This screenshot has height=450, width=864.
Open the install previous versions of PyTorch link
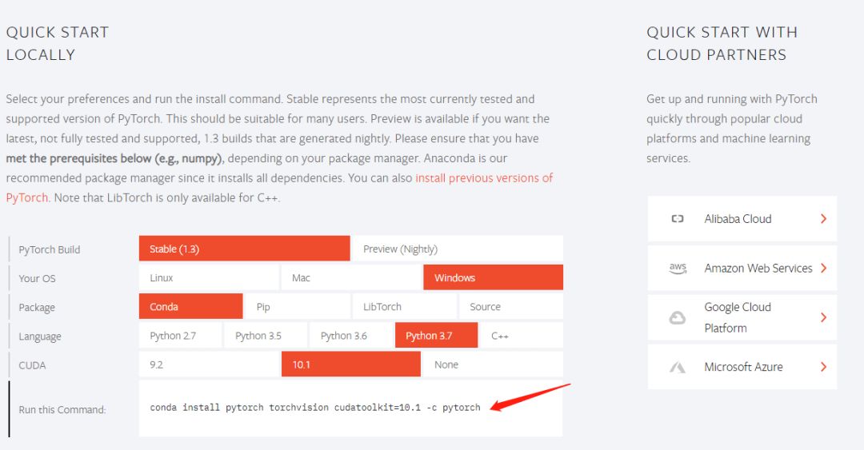click(484, 178)
